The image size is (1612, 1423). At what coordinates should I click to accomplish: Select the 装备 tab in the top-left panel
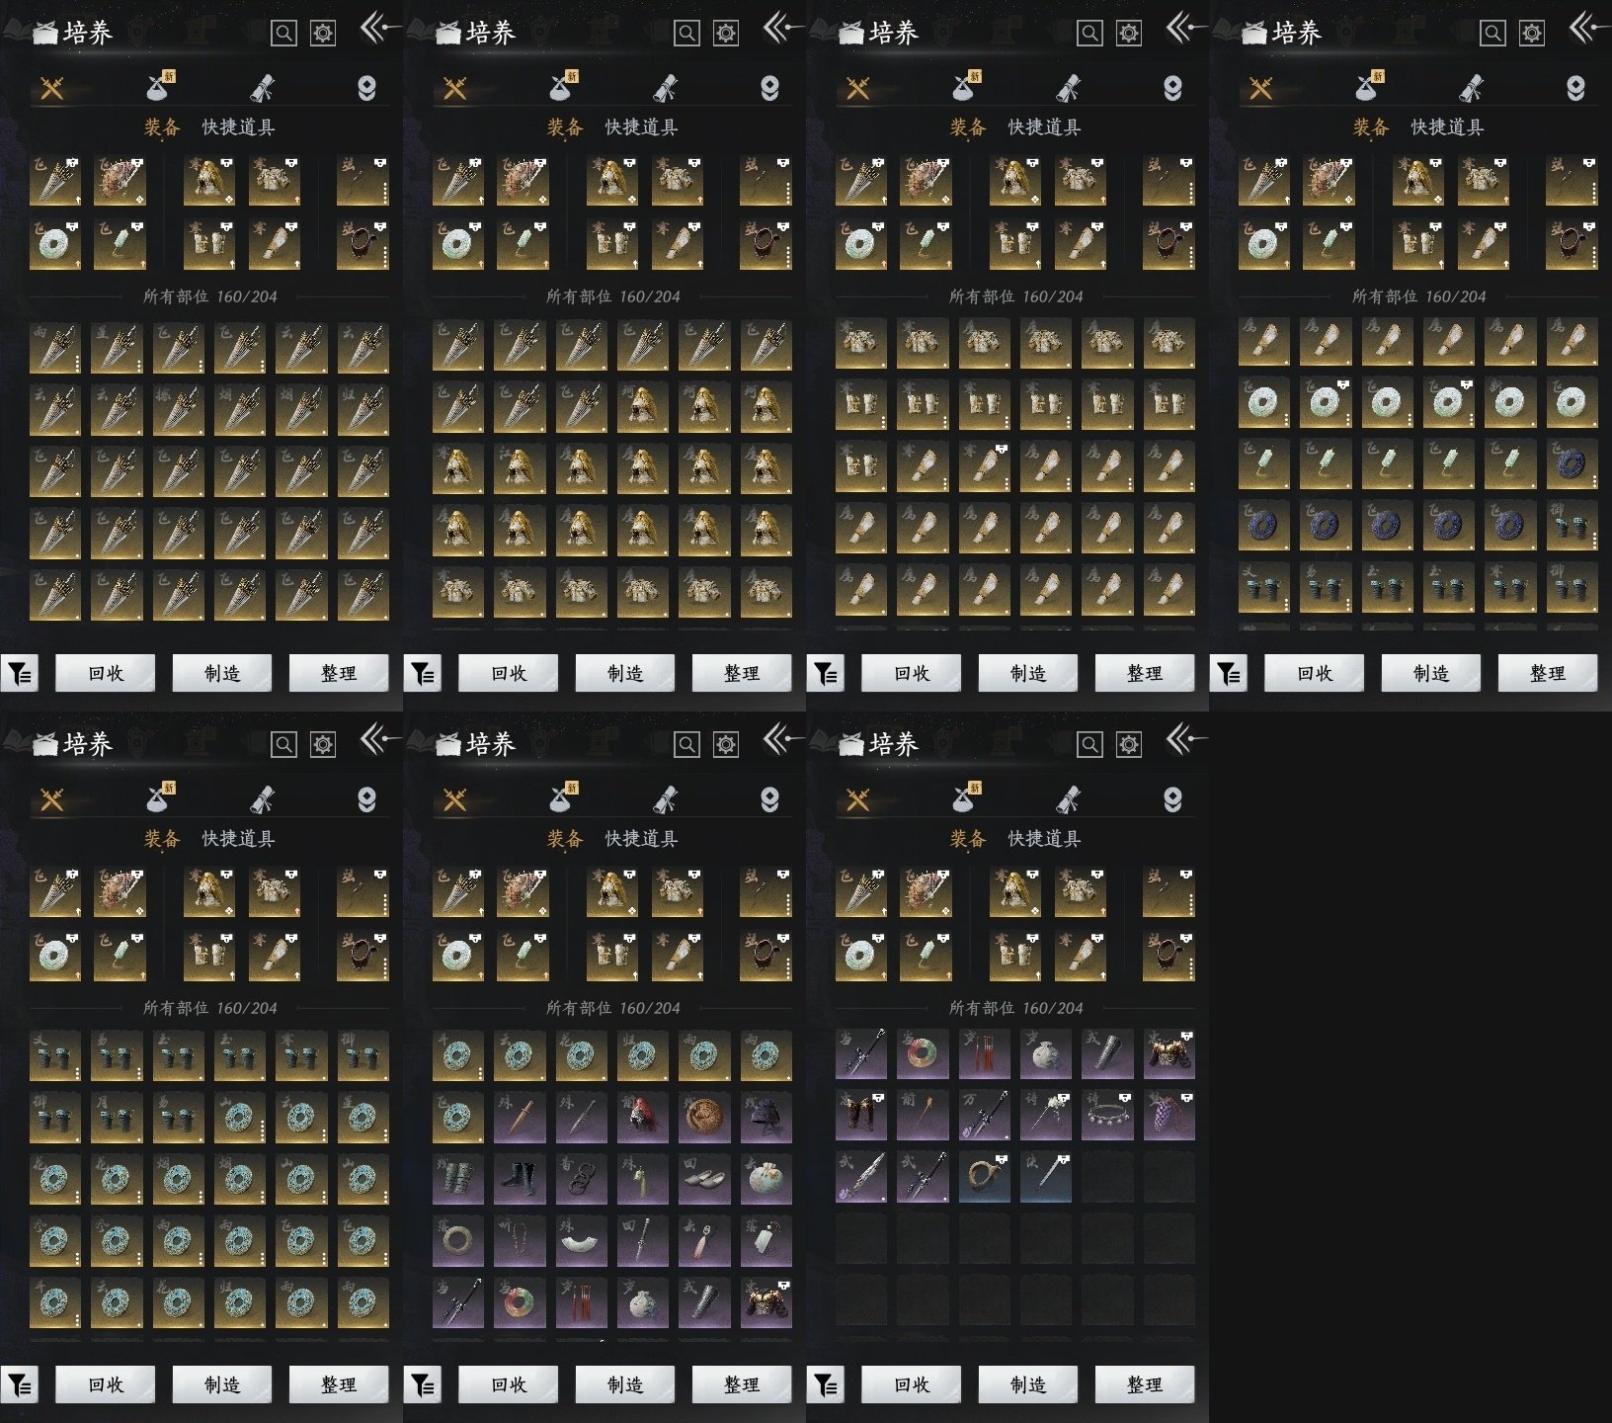[x=162, y=127]
